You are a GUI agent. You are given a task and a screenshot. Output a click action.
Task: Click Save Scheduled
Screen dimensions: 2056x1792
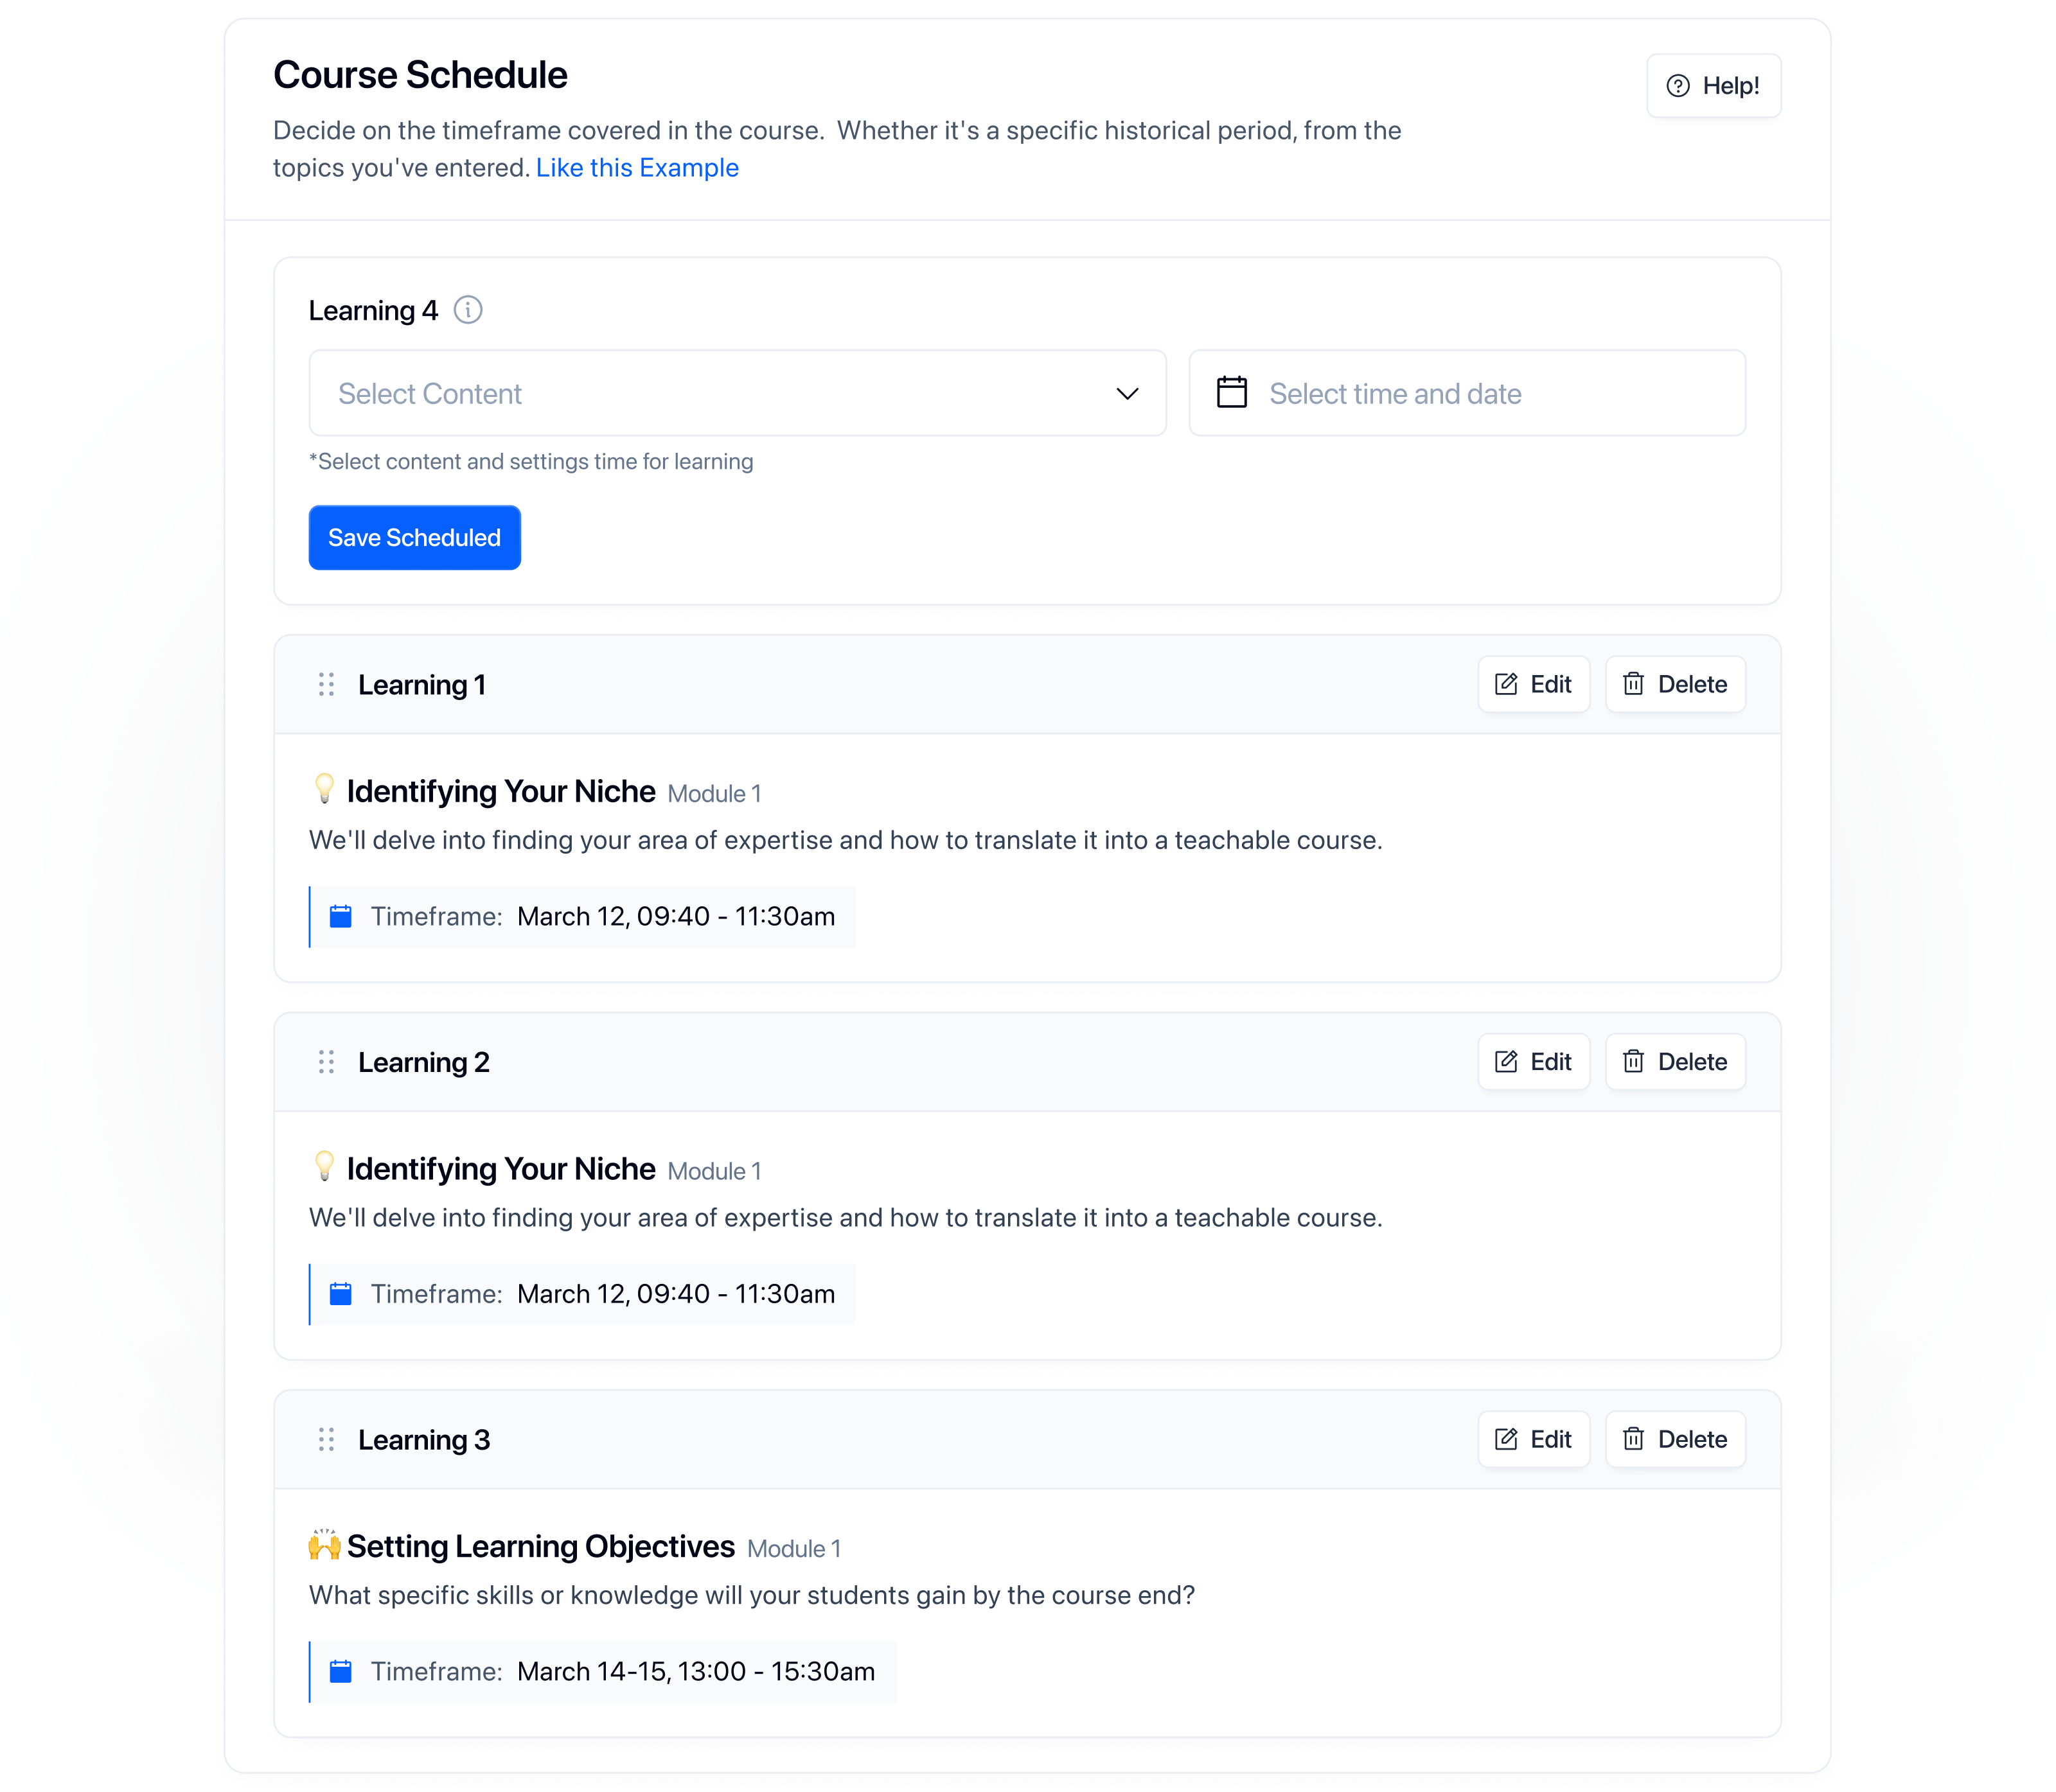click(x=413, y=537)
